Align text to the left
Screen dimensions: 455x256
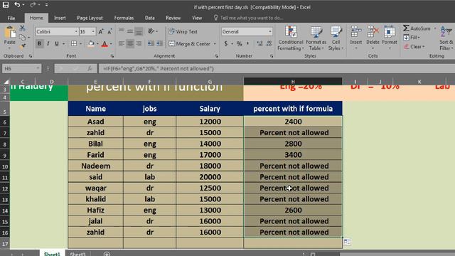click(122, 43)
